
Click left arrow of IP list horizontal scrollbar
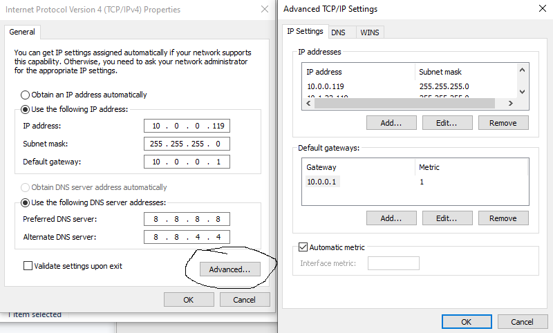(308, 103)
